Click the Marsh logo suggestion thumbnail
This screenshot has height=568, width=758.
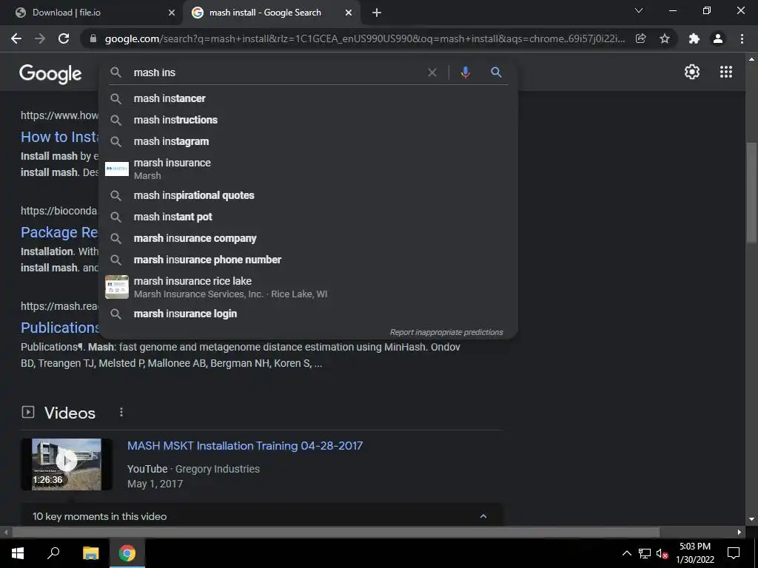[117, 169]
